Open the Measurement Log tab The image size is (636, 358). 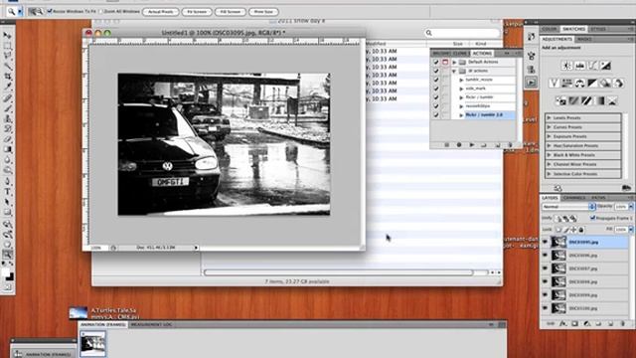[x=151, y=325]
